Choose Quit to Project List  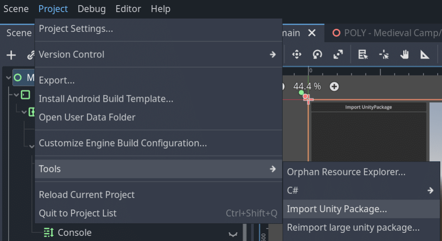click(x=158, y=213)
